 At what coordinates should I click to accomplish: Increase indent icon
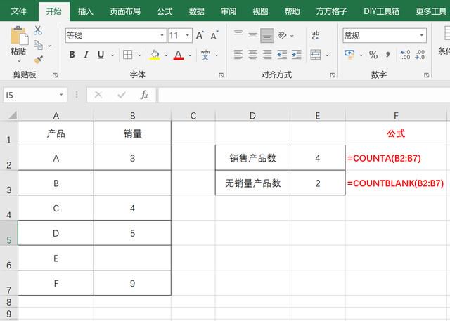(297, 55)
